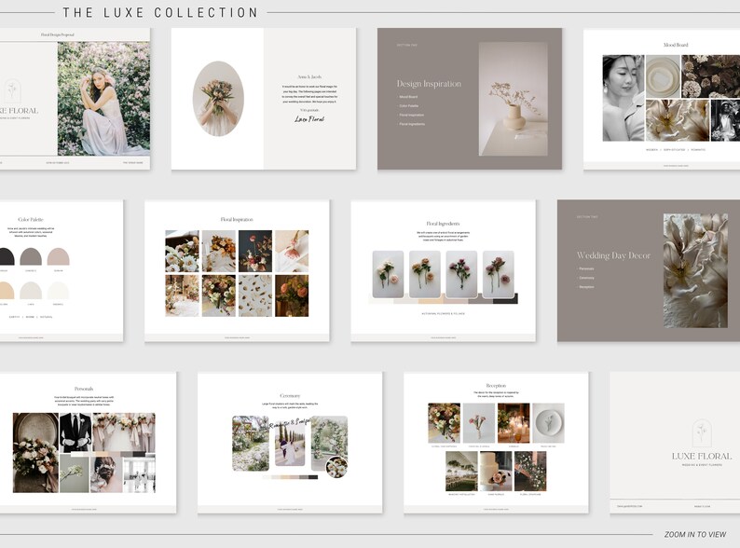Select cream lily photo on Wedding Day Decor slide

tap(695, 270)
